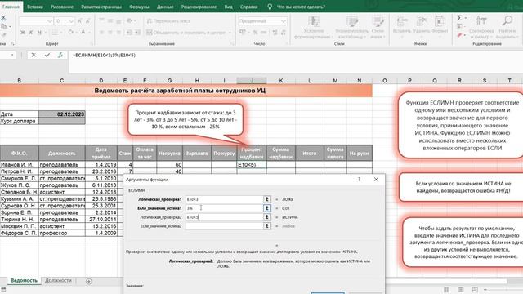523x294 pixels.
Task: Increase font size with larger A icon
Action: click(80, 21)
